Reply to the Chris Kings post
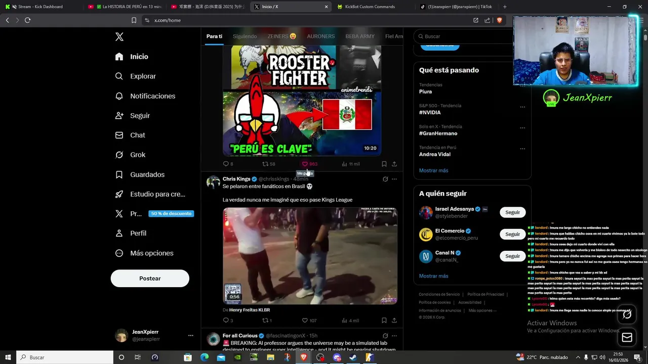The width and height of the screenshot is (648, 364). pyautogui.click(x=228, y=321)
